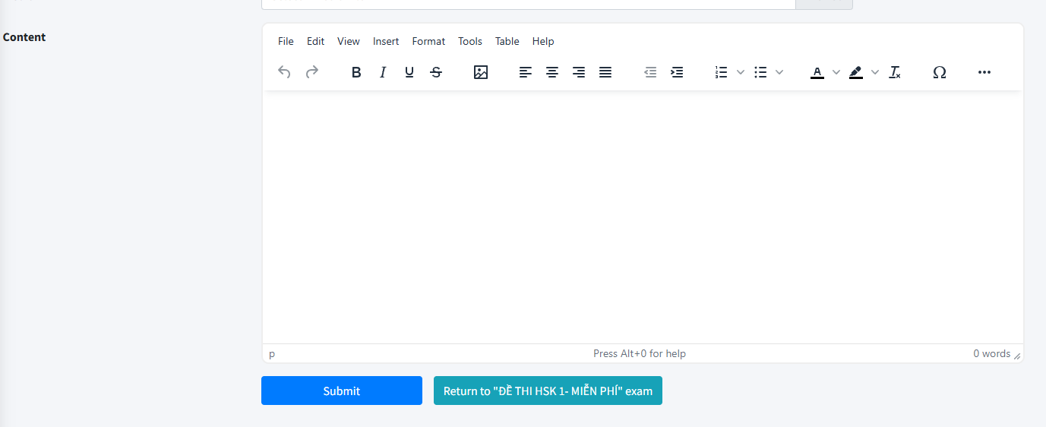This screenshot has width=1046, height=427.
Task: Click the blue Submit button
Action: [342, 391]
